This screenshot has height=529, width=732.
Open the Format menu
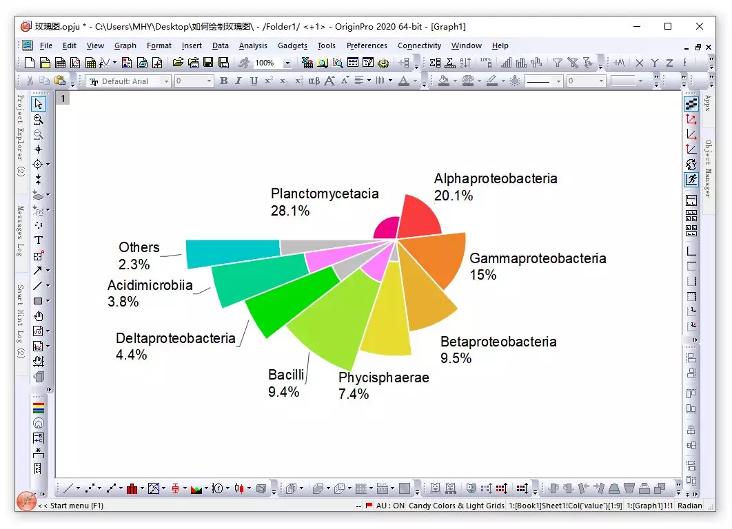159,45
